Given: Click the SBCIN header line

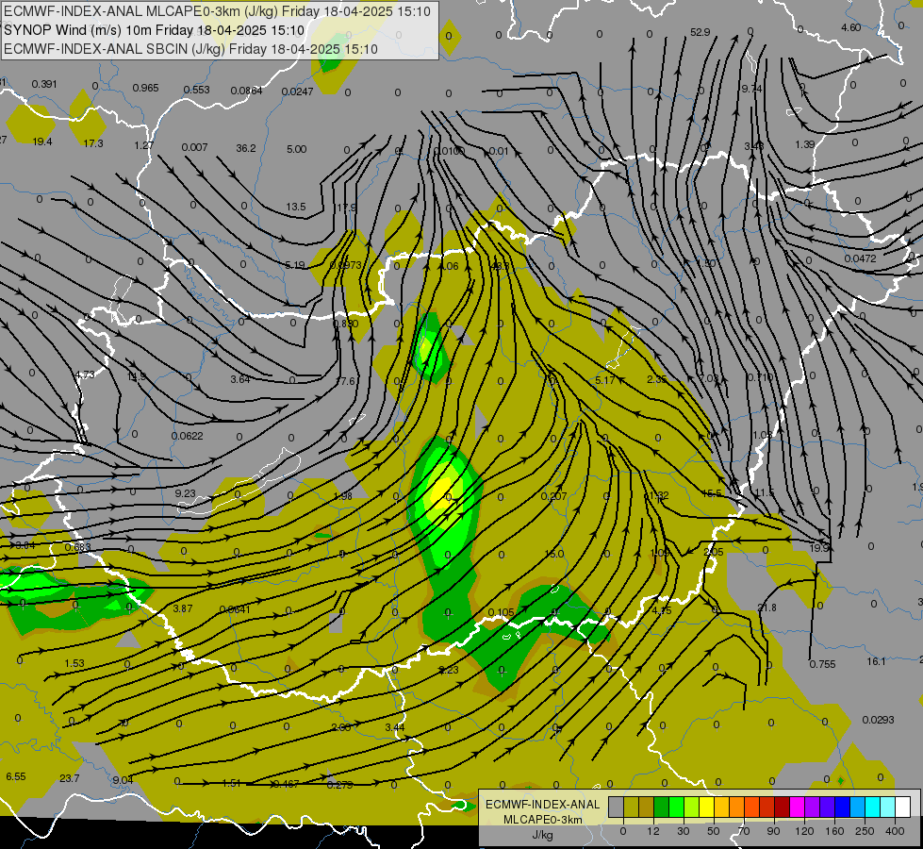Looking at the screenshot, I should [x=190, y=49].
